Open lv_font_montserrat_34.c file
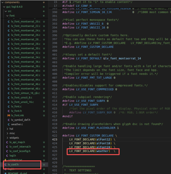Screen dimensions: 171x174 [x=26, y=57]
